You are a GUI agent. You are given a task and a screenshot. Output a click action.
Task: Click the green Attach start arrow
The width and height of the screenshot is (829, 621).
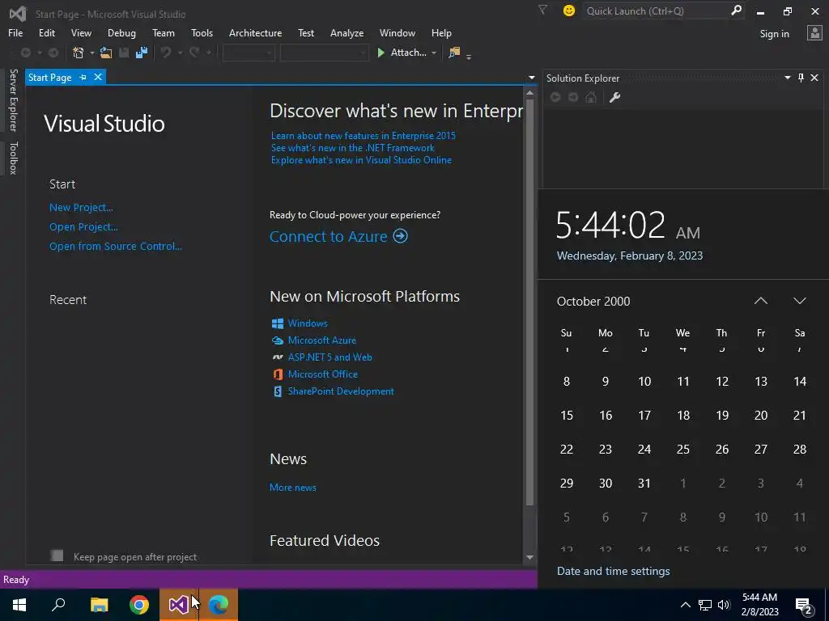coord(380,53)
